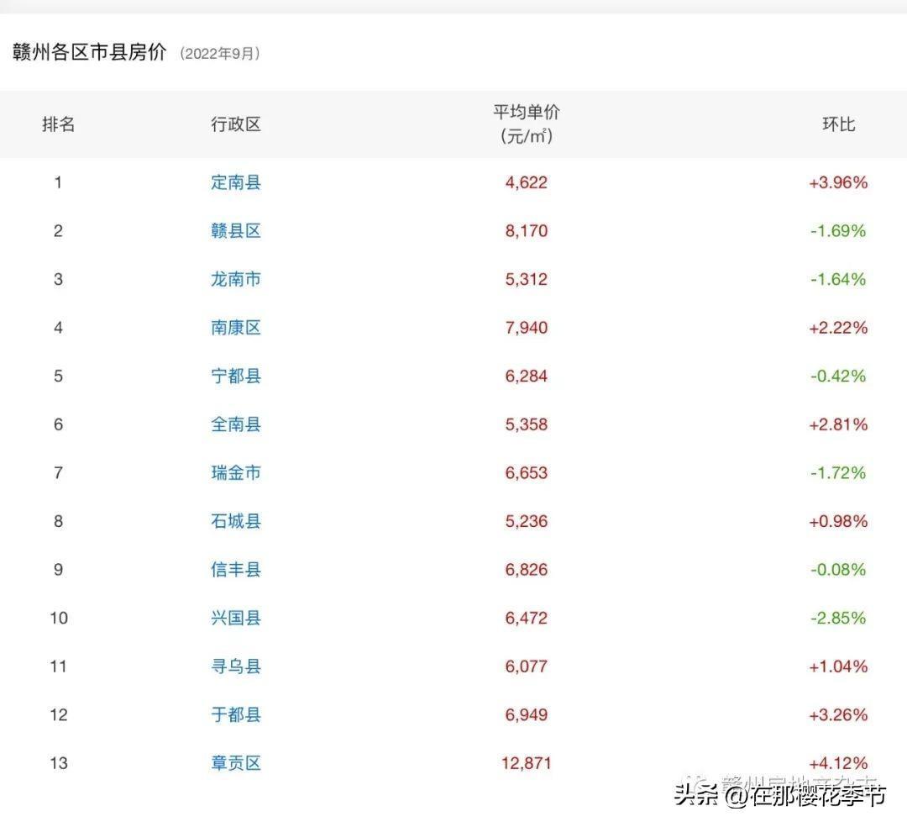Click the 赣州各区市县房价 title
This screenshot has width=907, height=827.
pos(89,52)
